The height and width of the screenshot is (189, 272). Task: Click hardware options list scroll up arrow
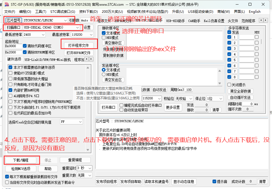coord(88,68)
